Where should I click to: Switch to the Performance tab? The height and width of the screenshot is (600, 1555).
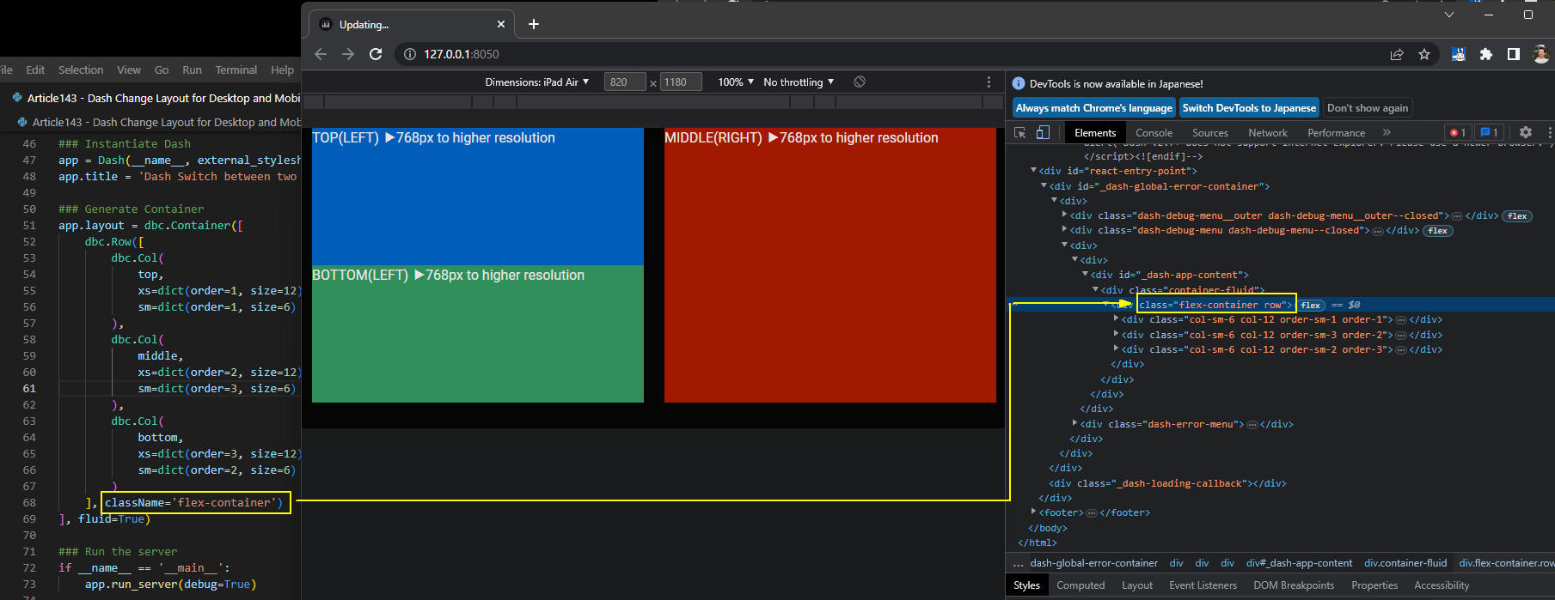[x=1336, y=133]
